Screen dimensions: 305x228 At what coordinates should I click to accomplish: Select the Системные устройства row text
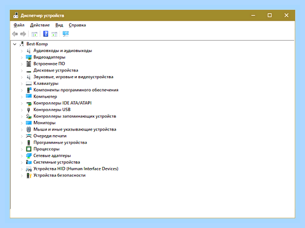tap(57, 162)
